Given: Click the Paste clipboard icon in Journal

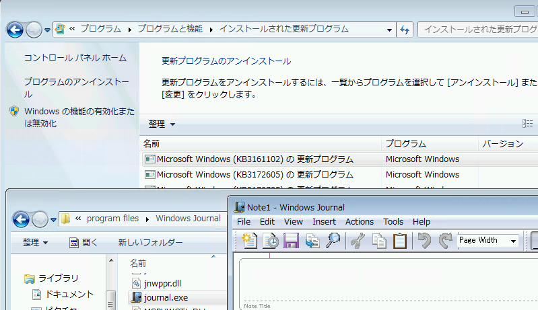Looking at the screenshot, I should (x=400, y=241).
